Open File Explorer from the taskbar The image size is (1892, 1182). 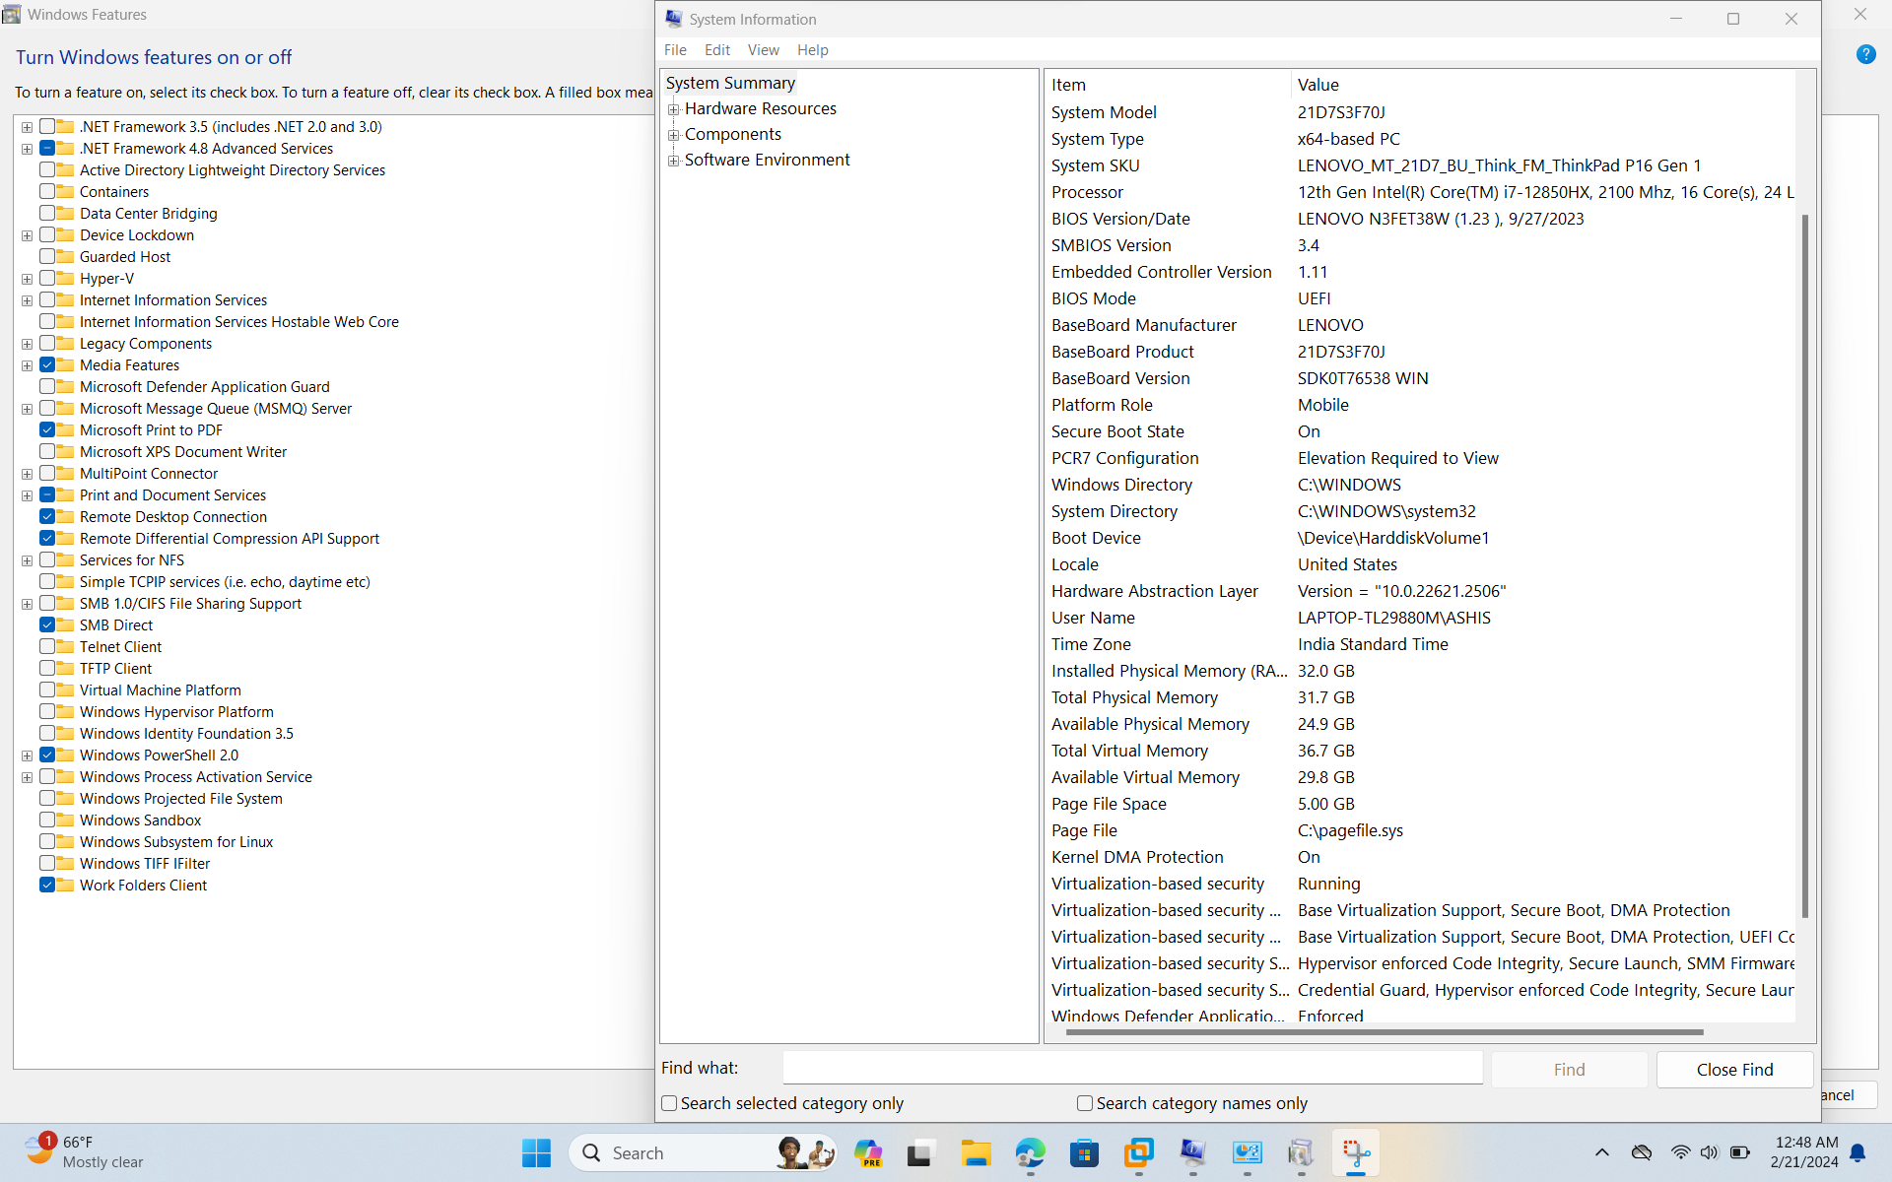pyautogui.click(x=976, y=1152)
